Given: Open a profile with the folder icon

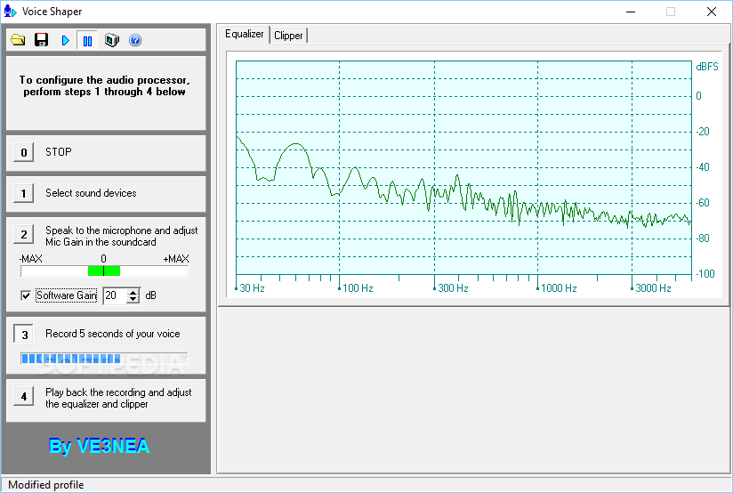Looking at the screenshot, I should pyautogui.click(x=18, y=40).
